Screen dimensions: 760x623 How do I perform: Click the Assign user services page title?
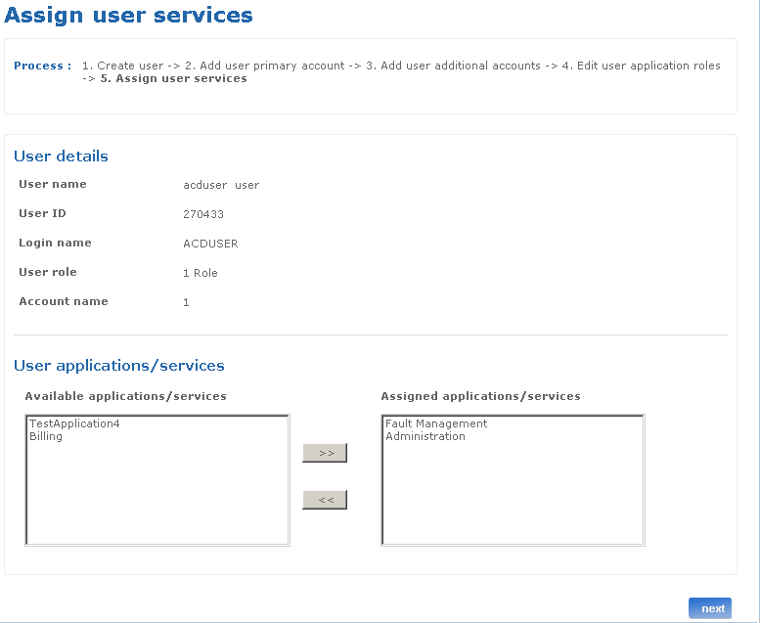(128, 15)
